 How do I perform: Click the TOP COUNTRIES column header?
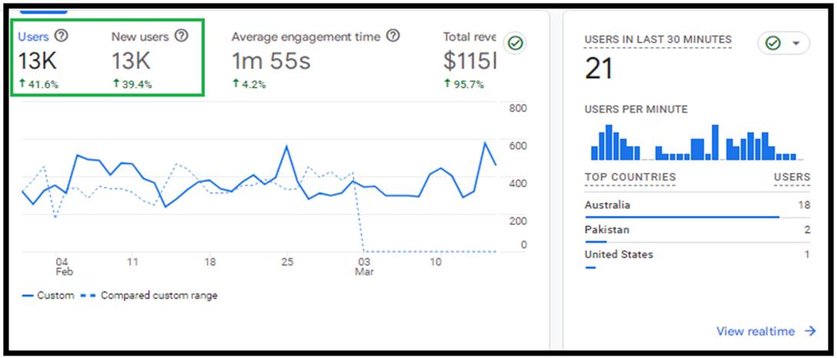(x=629, y=177)
